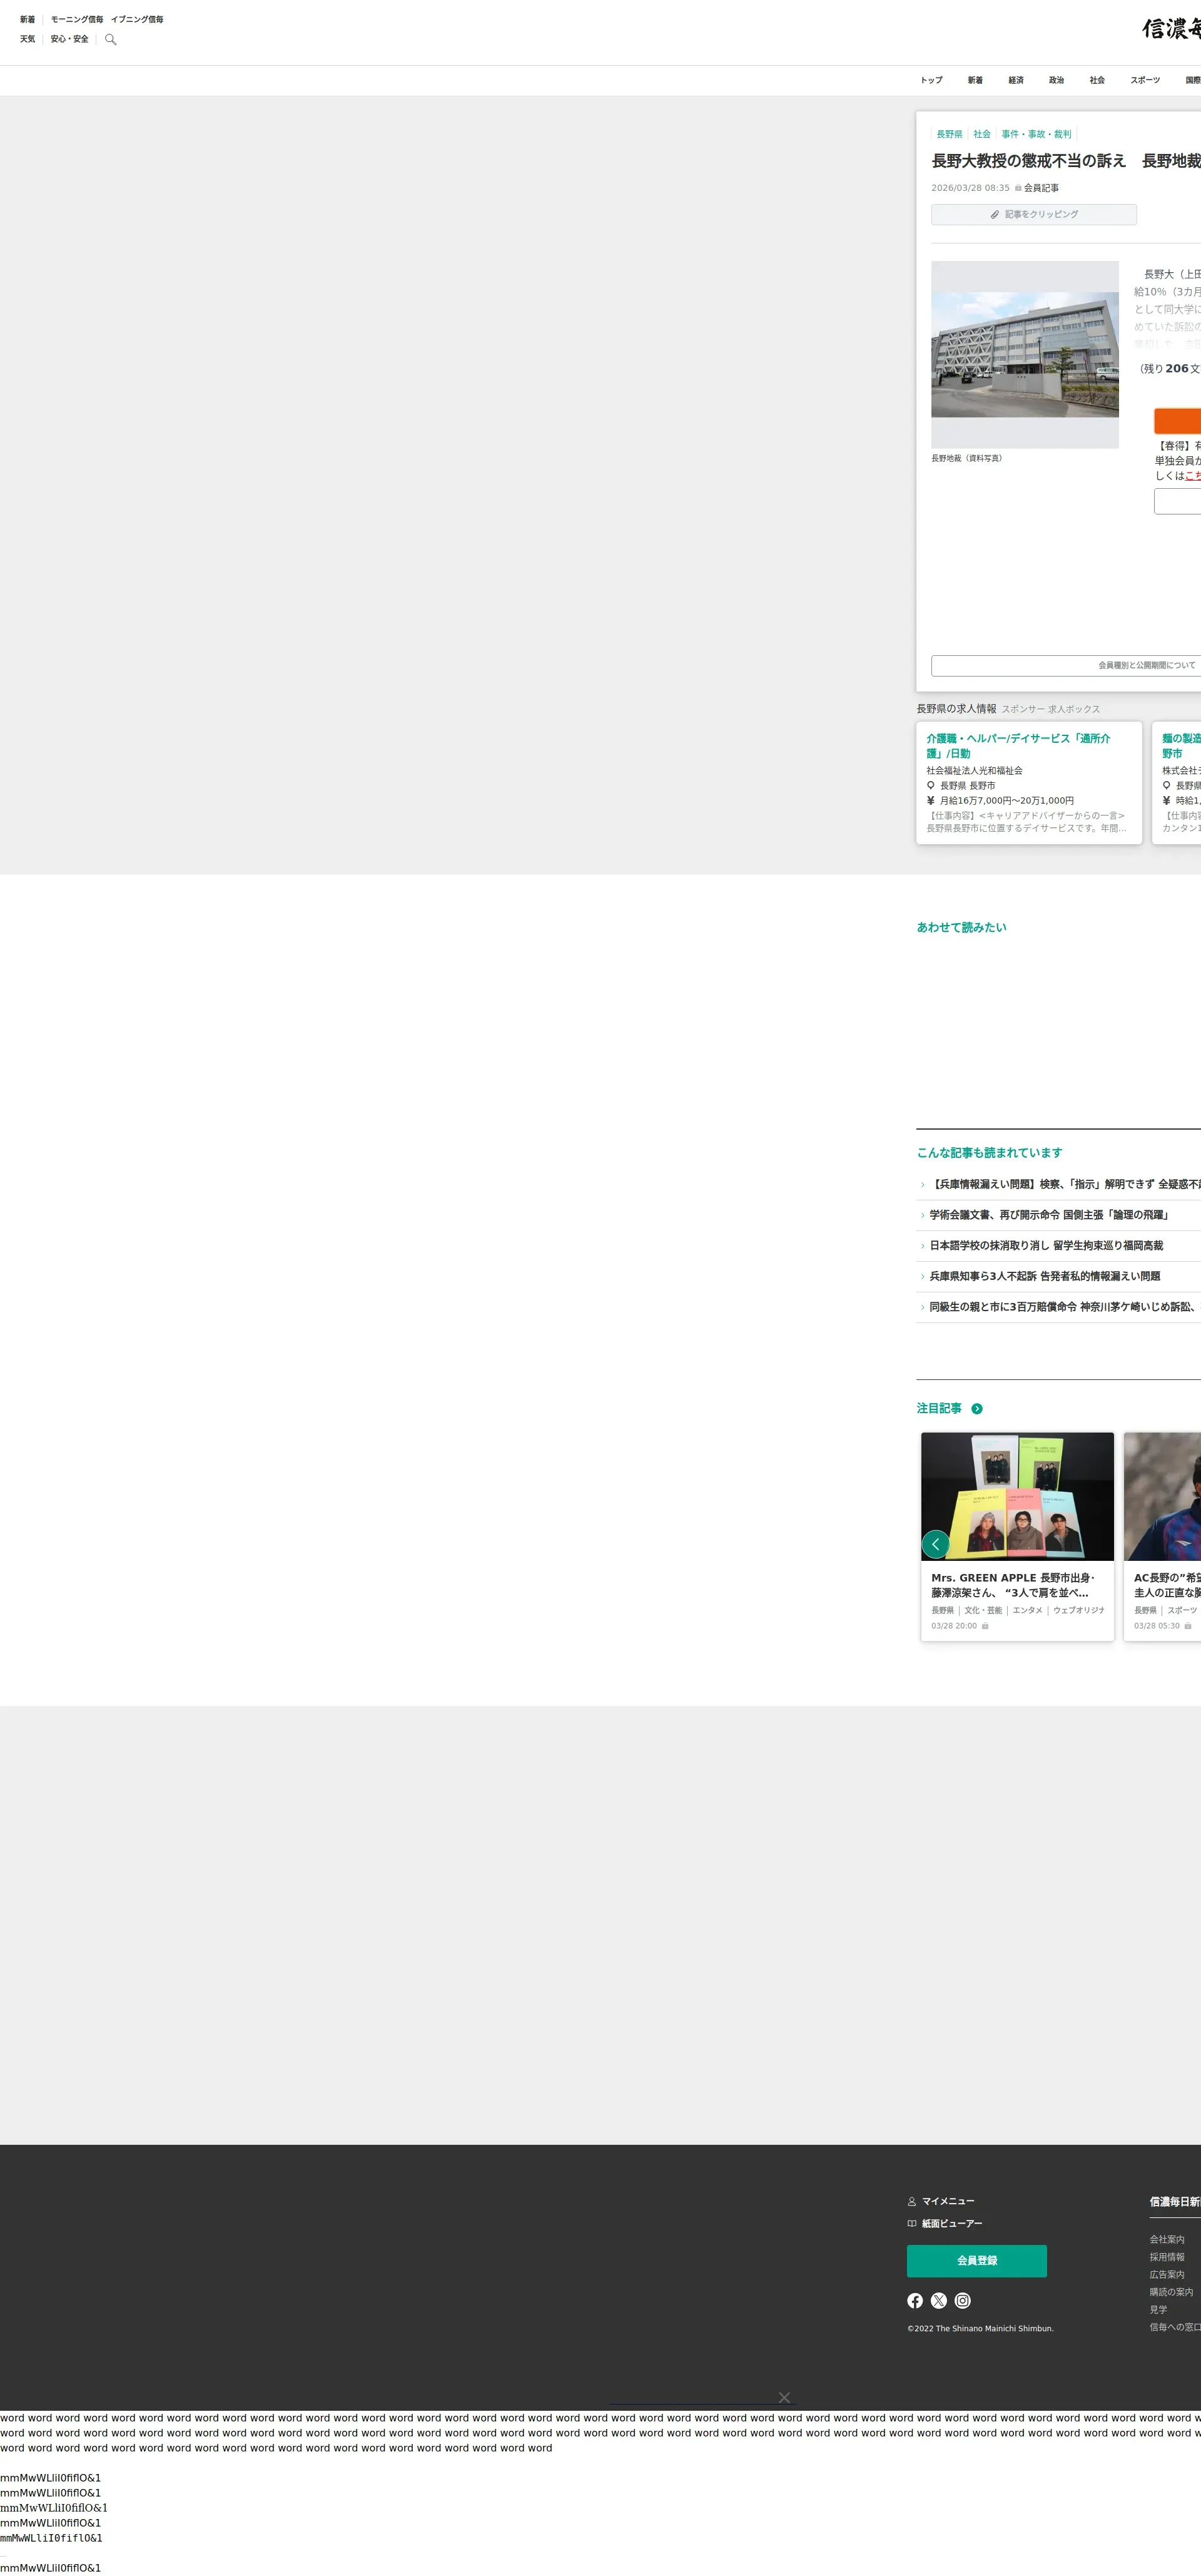Click the 長野県 article category tag
This screenshot has width=1201, height=2576.
pyautogui.click(x=949, y=134)
